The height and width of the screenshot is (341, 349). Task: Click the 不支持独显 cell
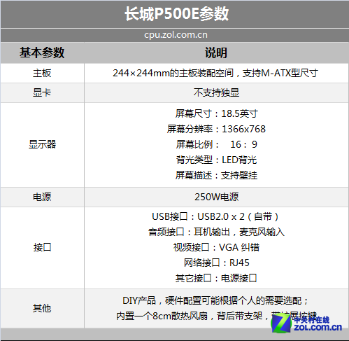point(216,92)
